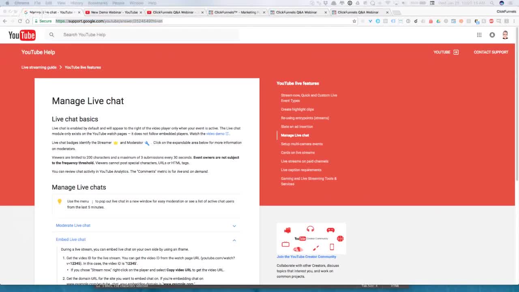519x292 pixels.
Task: Open Create highlight clips link
Action: (x=297, y=109)
